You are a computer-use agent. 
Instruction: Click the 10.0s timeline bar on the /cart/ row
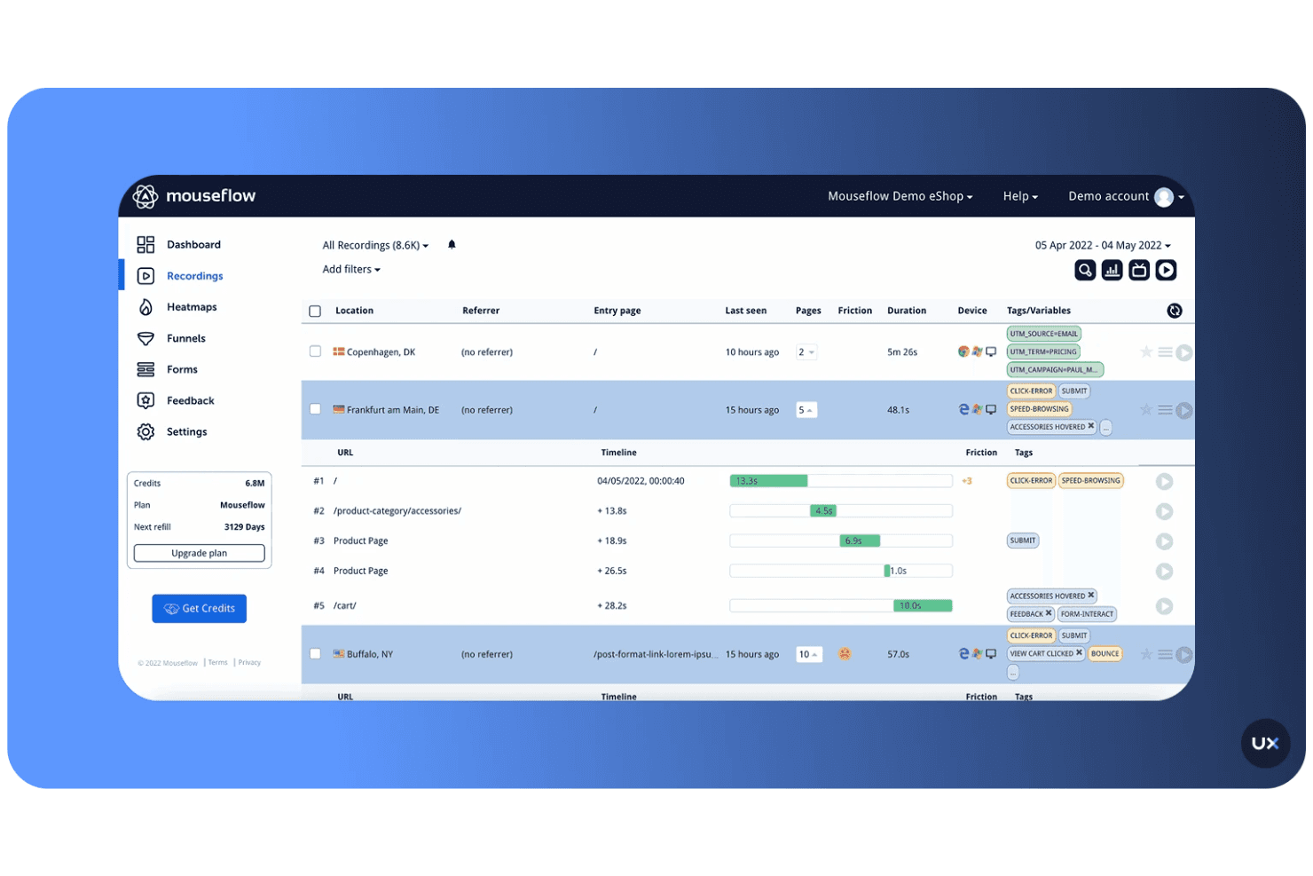tap(923, 606)
